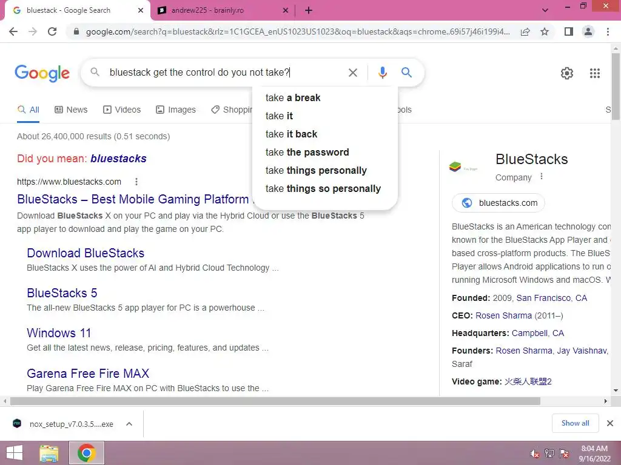Open File Explorer from taskbar
This screenshot has width=621, height=465.
pos(49,453)
